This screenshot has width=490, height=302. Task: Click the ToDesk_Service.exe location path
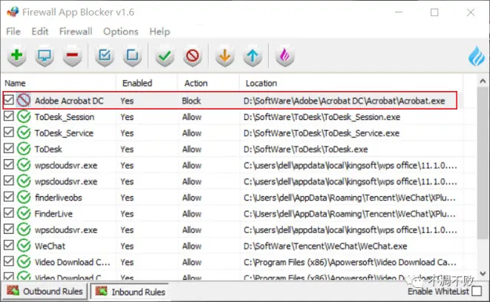tap(321, 133)
